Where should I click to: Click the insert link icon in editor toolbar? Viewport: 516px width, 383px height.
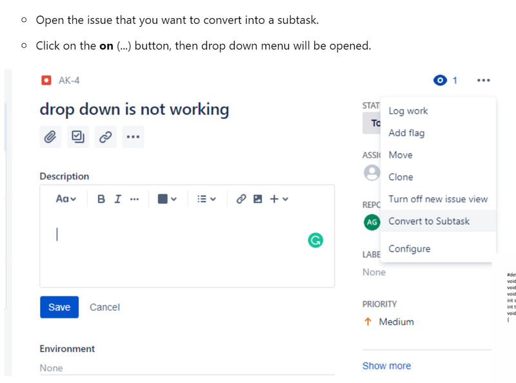pos(241,199)
